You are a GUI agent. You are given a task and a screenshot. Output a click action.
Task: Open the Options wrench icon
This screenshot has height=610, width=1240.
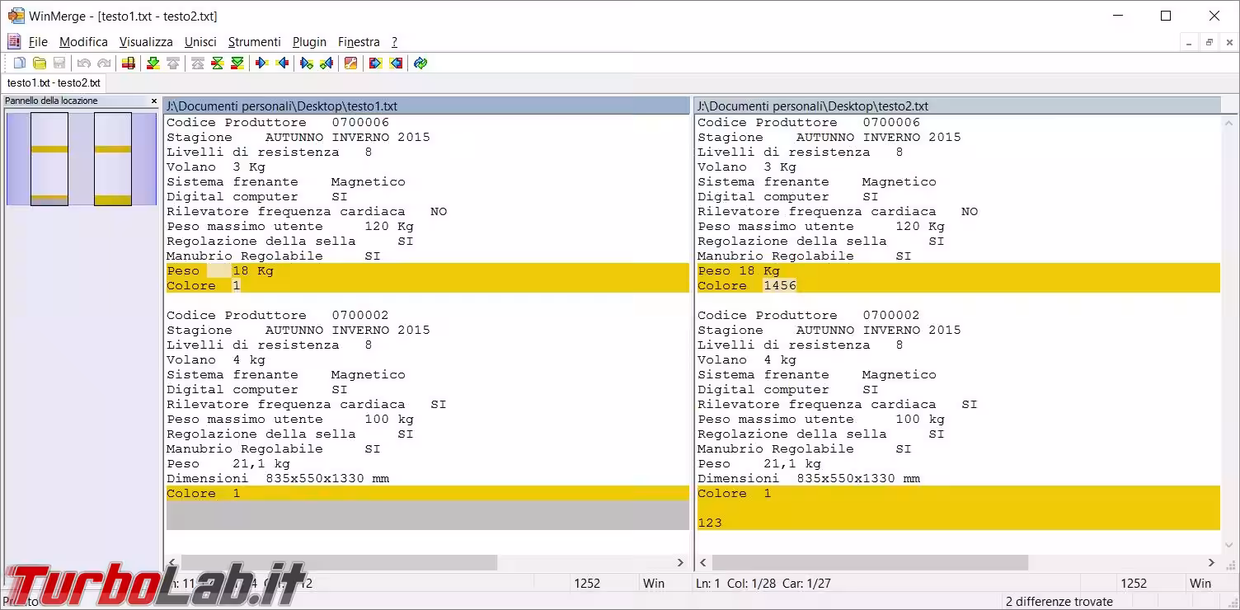tap(350, 63)
